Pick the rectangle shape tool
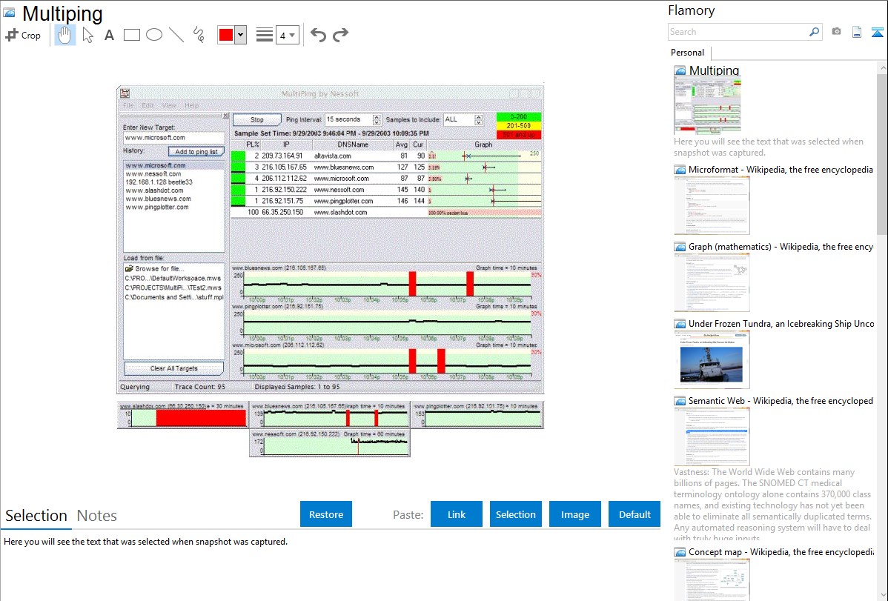 coord(131,35)
